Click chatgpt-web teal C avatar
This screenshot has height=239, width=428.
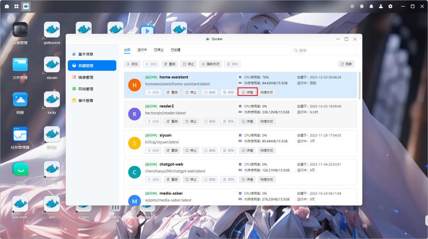tap(135, 172)
